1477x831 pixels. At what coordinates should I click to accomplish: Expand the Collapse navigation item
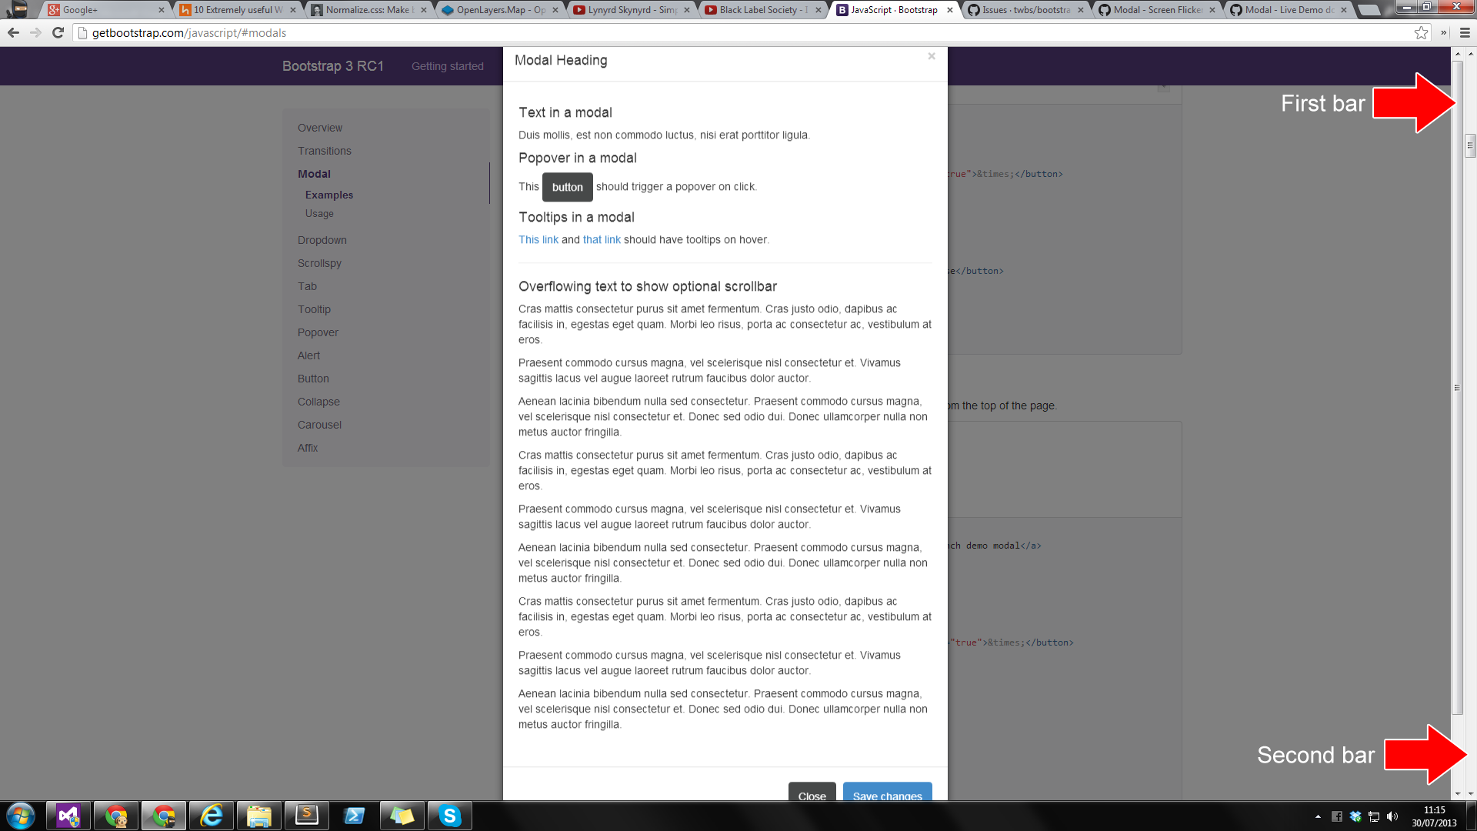318,401
